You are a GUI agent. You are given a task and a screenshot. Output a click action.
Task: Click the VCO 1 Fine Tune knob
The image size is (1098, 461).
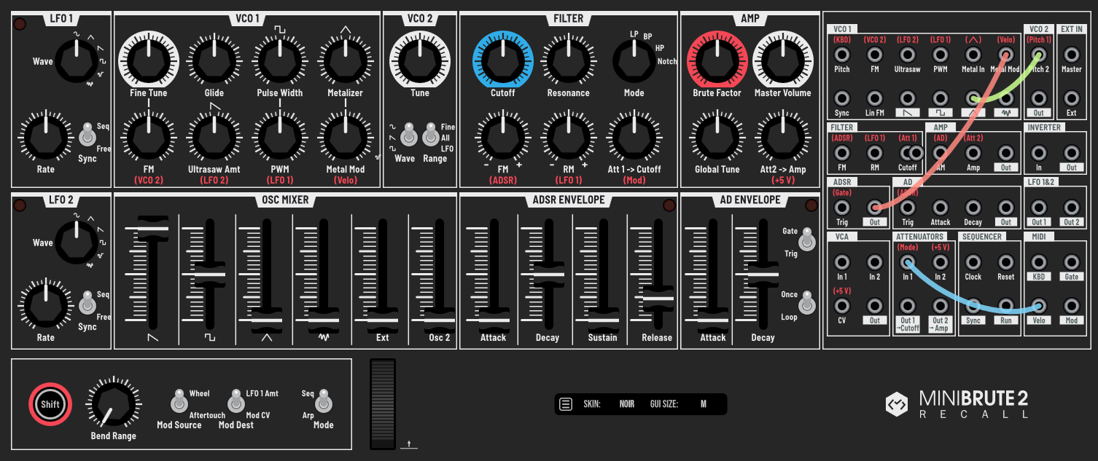point(149,60)
